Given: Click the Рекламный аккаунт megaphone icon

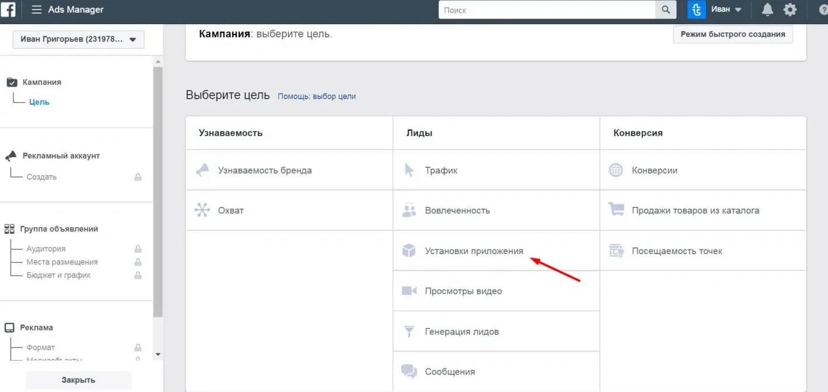Looking at the screenshot, I should coord(12,156).
